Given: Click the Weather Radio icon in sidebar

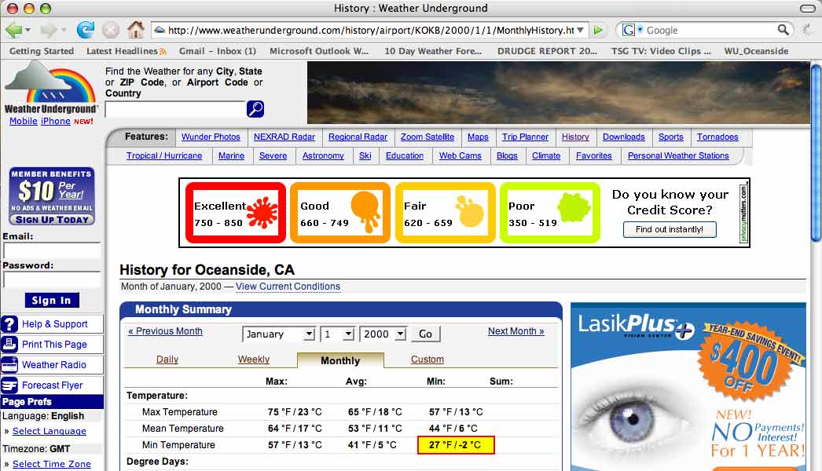Looking at the screenshot, I should point(10,364).
